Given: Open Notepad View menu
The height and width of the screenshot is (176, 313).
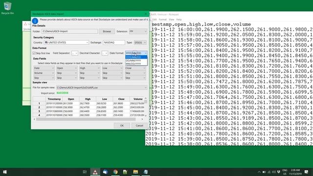Looking at the screenshot, I should coord(171,20).
